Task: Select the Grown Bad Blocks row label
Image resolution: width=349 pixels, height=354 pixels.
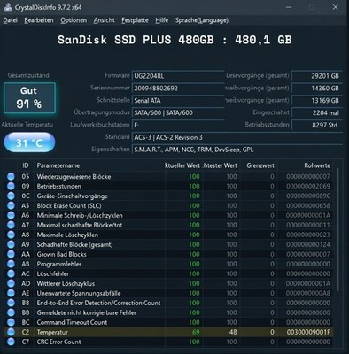Action: (61, 254)
